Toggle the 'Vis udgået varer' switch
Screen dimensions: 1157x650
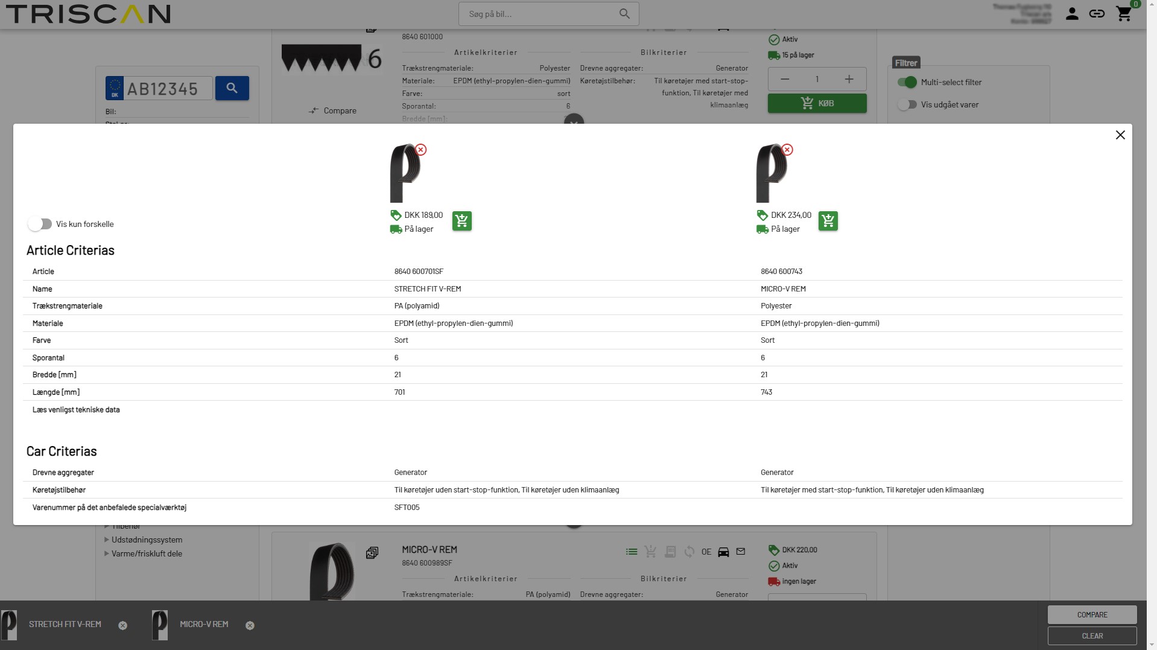[907, 104]
